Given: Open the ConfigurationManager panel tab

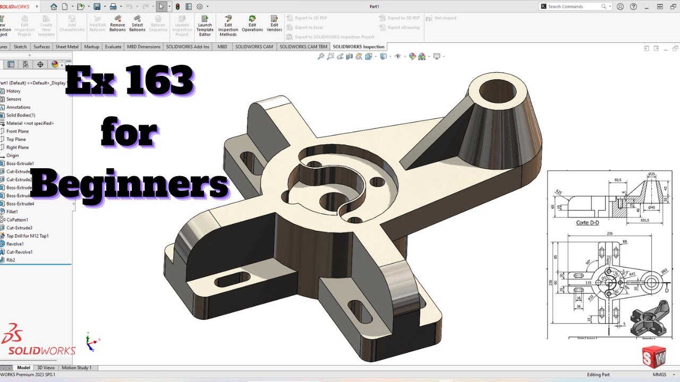Looking at the screenshot, I should 25,64.
